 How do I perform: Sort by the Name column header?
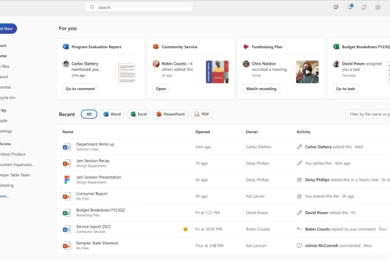[68, 132]
